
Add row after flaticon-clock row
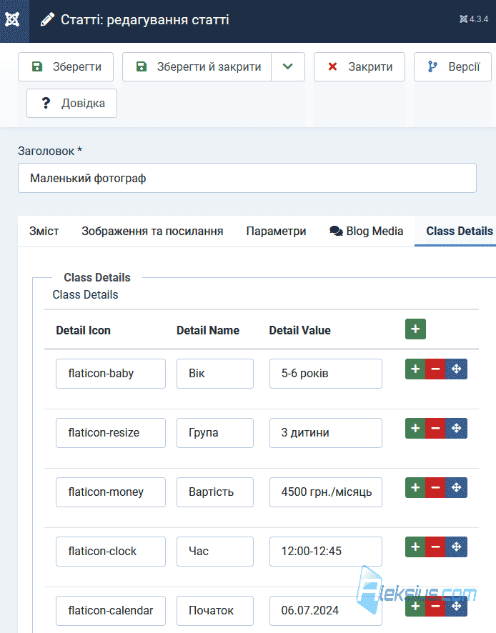click(415, 547)
